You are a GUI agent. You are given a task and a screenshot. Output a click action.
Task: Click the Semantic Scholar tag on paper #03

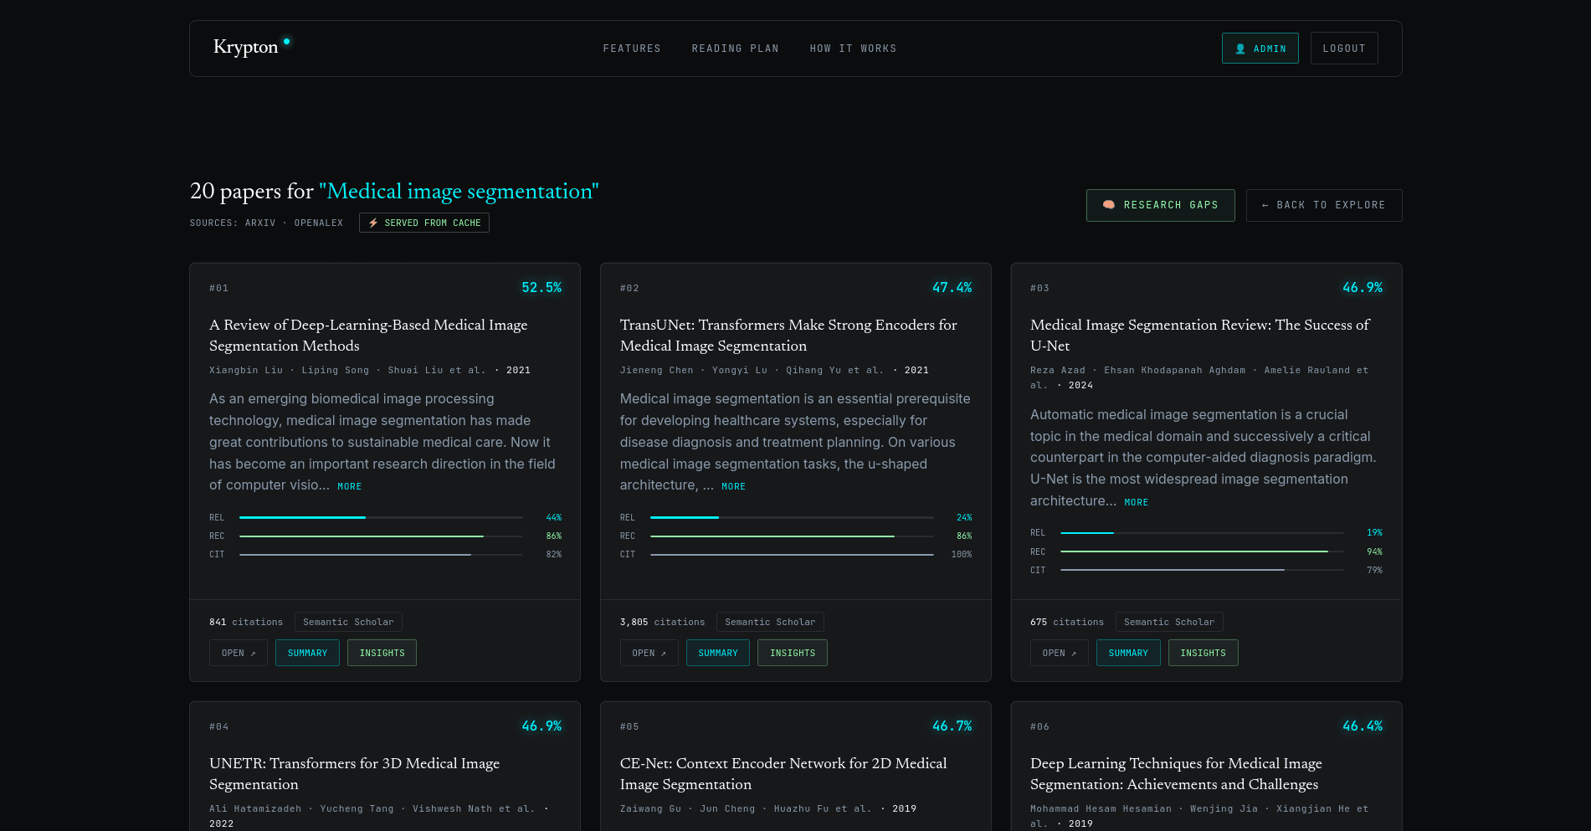[1169, 622]
